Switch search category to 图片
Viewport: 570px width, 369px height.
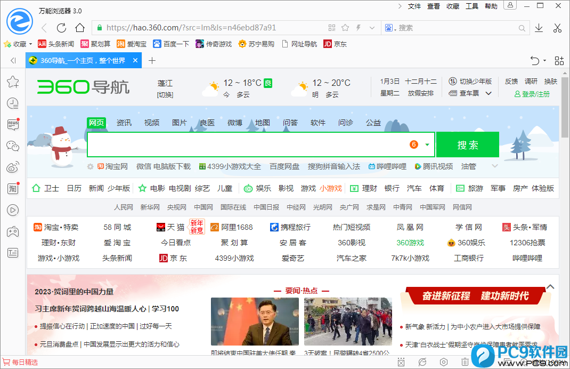click(179, 123)
